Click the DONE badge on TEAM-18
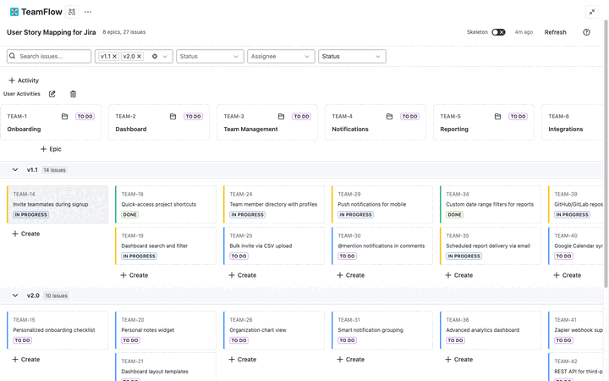The width and height of the screenshot is (609, 381). [129, 214]
